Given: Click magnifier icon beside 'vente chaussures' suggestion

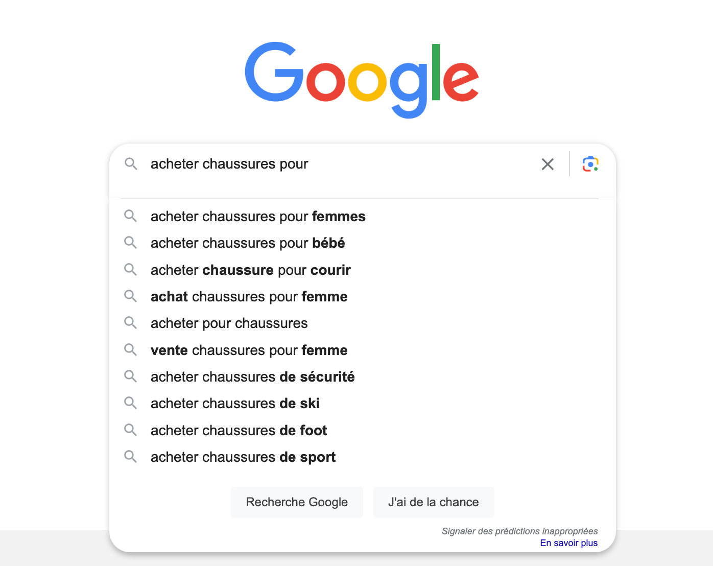Looking at the screenshot, I should [x=131, y=350].
